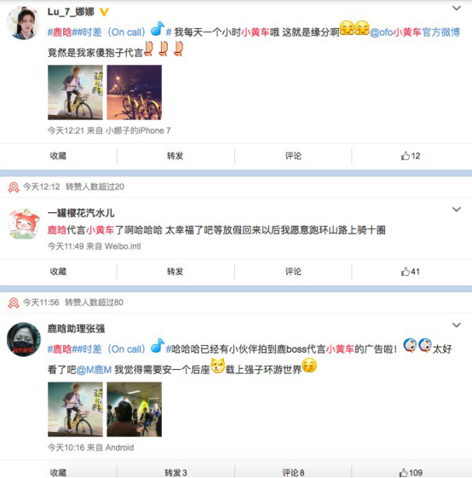The width and height of the screenshot is (472, 478).
Task: Open the @ofo小黄车官方微博 mention link
Action: (415, 32)
